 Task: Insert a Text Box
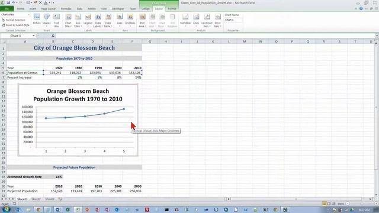pos(57,20)
